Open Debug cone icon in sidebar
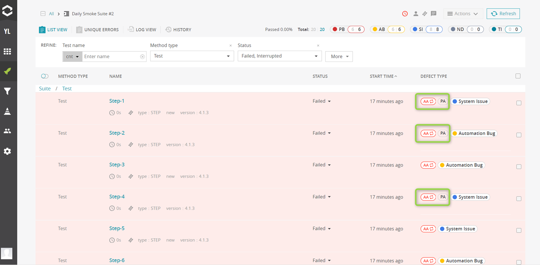The width and height of the screenshot is (540, 265). tap(7, 111)
